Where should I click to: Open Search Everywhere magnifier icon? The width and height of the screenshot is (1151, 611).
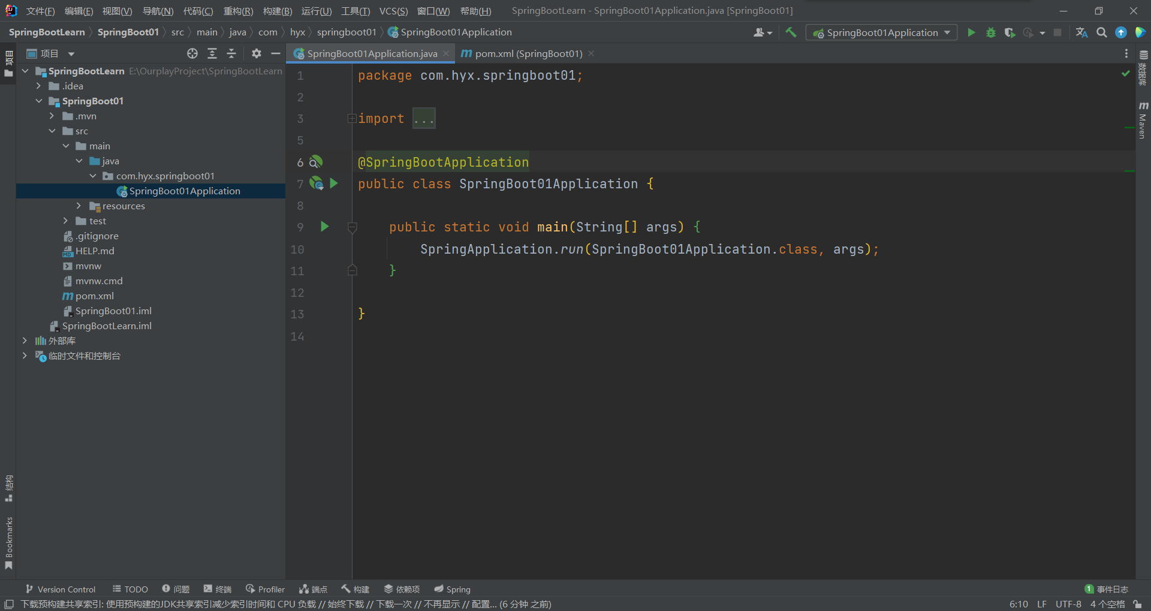point(1102,32)
